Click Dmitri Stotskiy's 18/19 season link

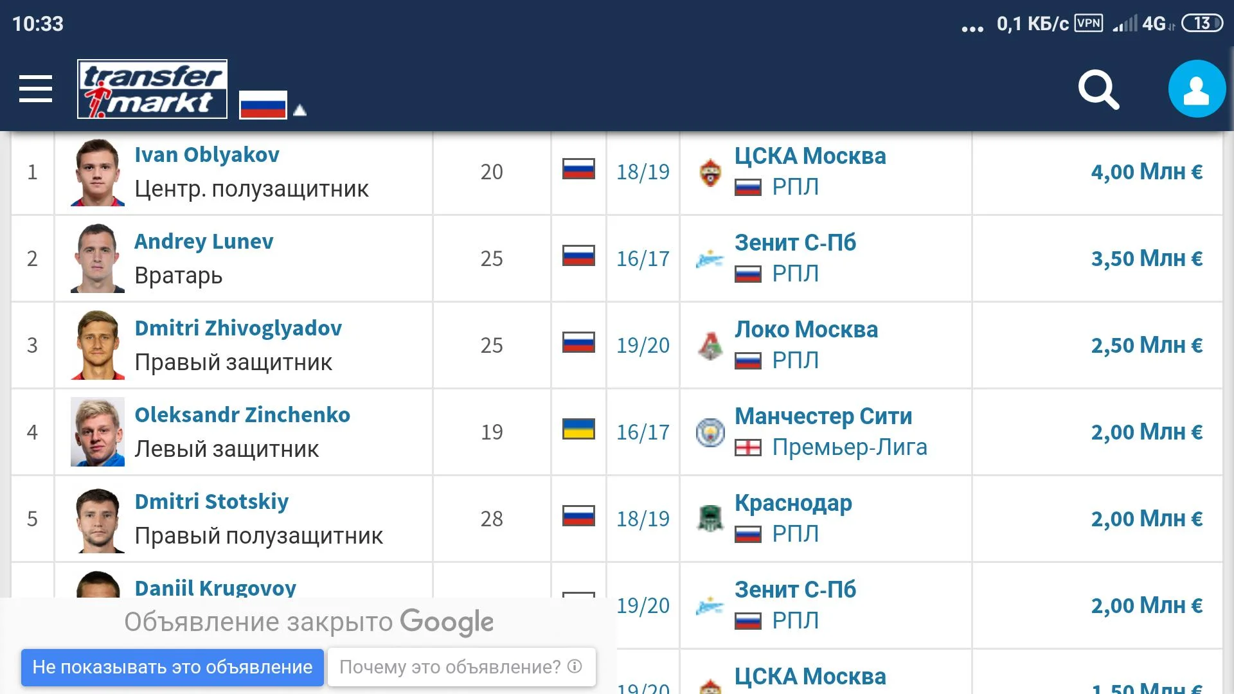click(643, 519)
